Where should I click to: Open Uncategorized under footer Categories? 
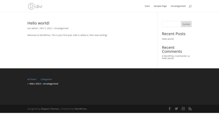(50, 84)
